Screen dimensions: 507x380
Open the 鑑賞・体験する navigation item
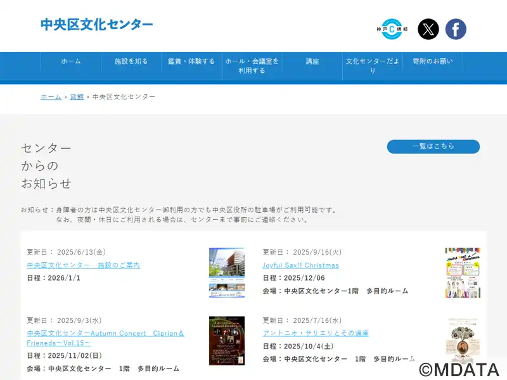191,61
